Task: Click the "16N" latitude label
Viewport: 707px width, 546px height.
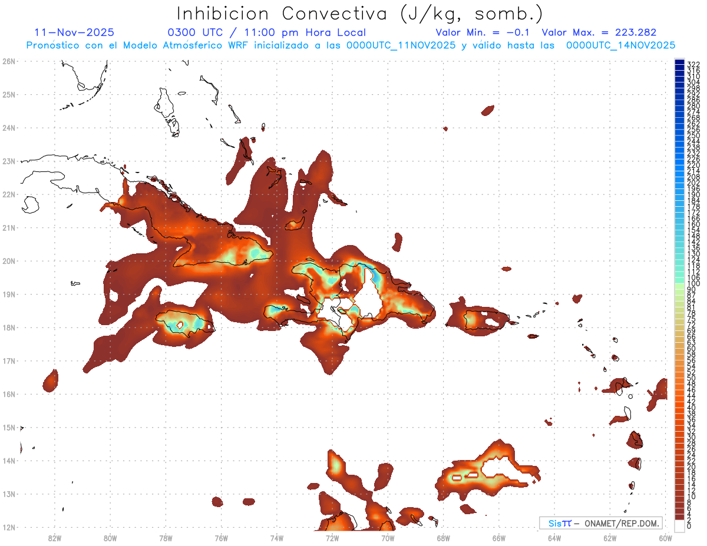Action: point(8,394)
